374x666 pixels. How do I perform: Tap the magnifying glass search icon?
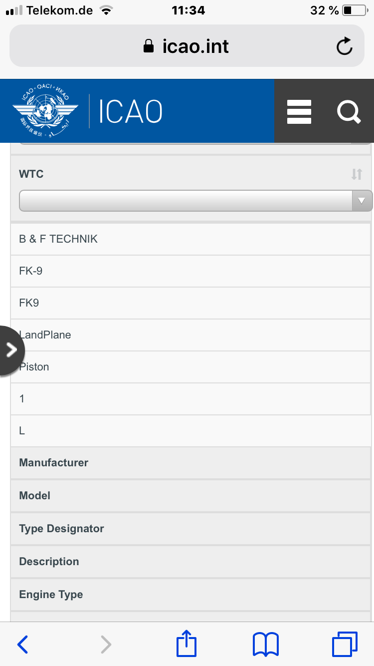(349, 111)
